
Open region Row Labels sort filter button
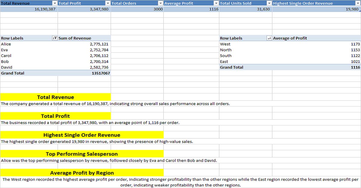(269, 38)
